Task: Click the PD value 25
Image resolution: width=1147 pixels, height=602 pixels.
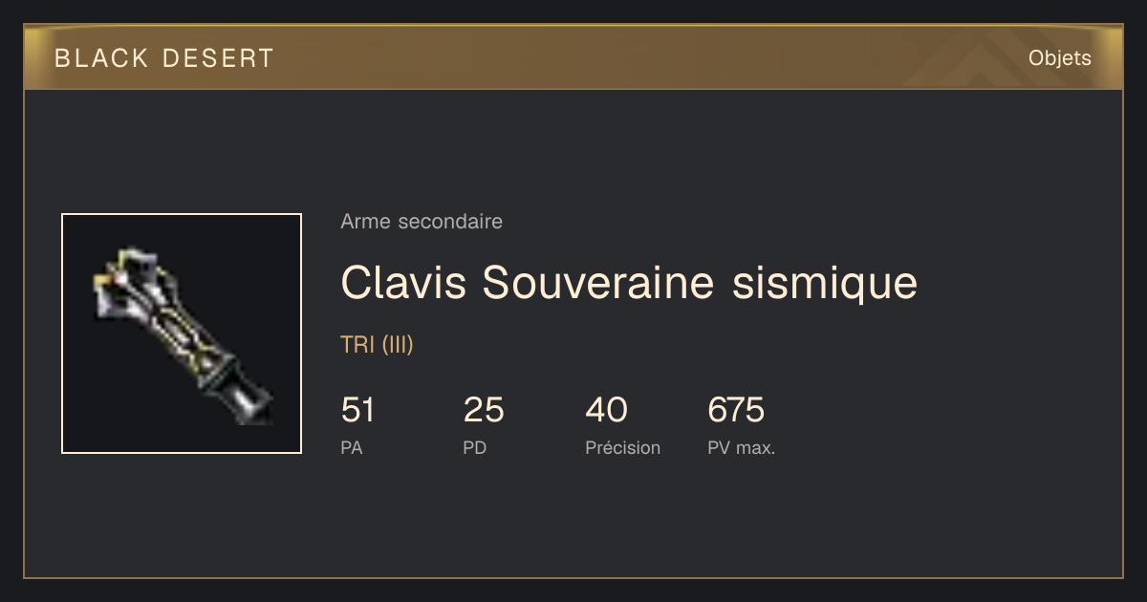Action: click(x=484, y=411)
